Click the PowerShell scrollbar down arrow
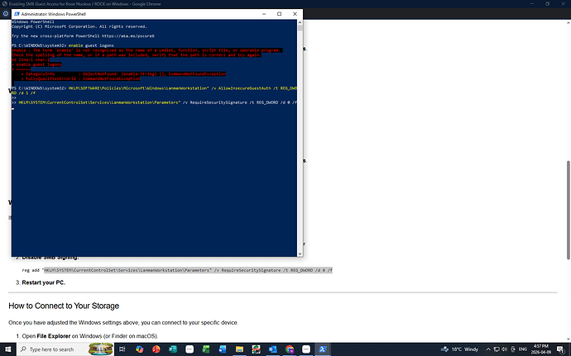The width and height of the screenshot is (571, 356). (x=300, y=254)
